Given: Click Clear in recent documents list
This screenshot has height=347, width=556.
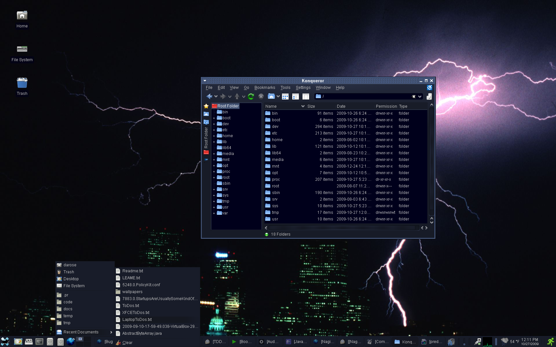Looking at the screenshot, I should [127, 342].
